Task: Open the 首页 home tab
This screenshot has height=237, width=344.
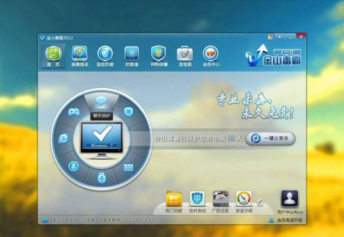Action: [53, 56]
